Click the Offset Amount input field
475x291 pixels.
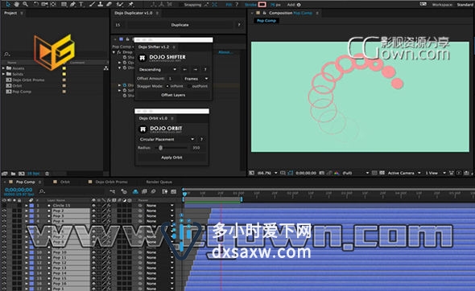point(174,79)
